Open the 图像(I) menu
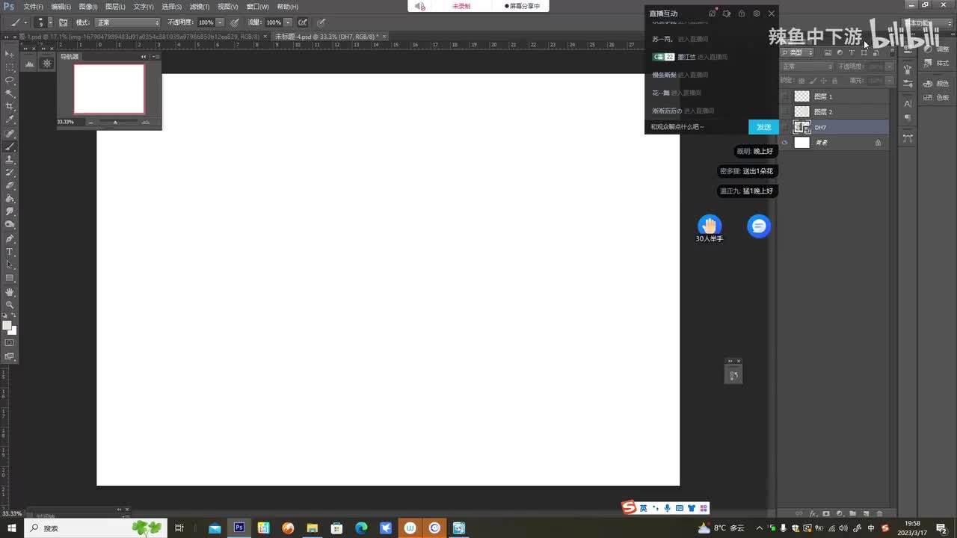957x538 pixels. [x=88, y=7]
